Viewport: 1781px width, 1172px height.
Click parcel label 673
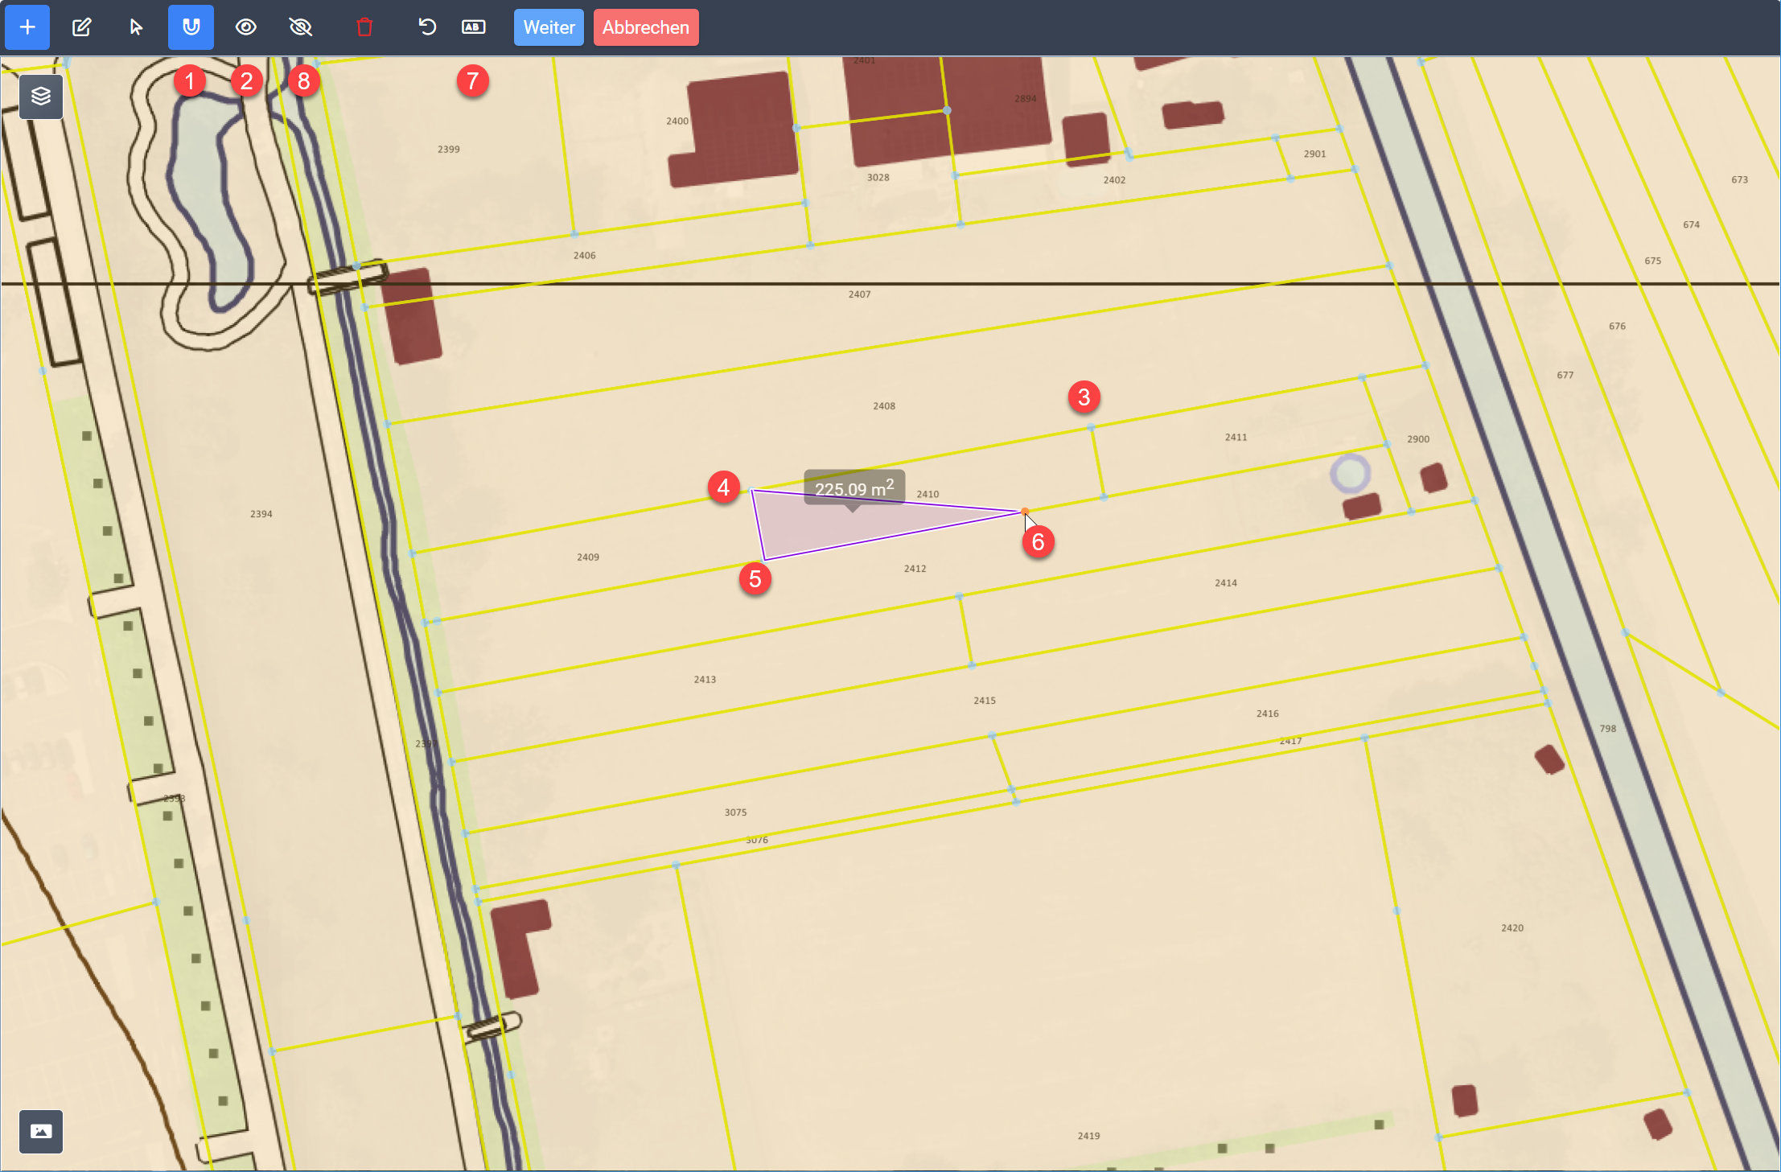[x=1739, y=180]
